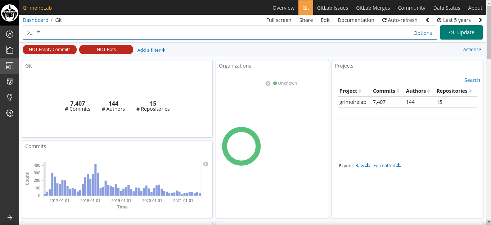Click the NOT Empty Commits filter pill
Viewport: 491px width, 225px height.
pyautogui.click(x=50, y=50)
